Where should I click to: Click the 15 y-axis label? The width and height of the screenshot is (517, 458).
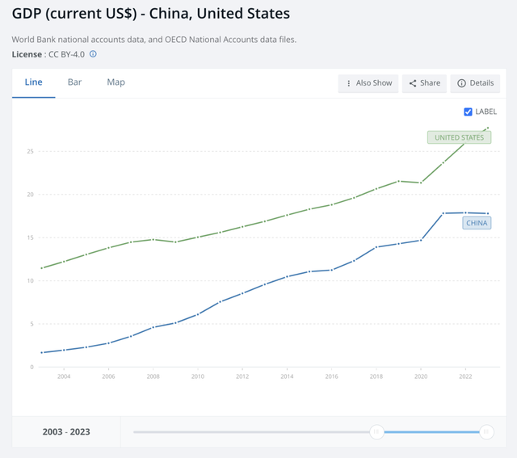point(31,237)
